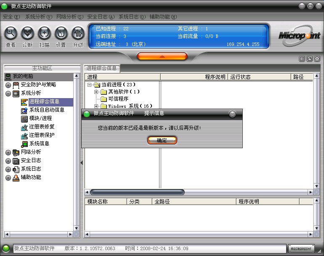The width and height of the screenshot is (324, 256).
Task: Click the window restore icon above the panel
Action: (309, 59)
